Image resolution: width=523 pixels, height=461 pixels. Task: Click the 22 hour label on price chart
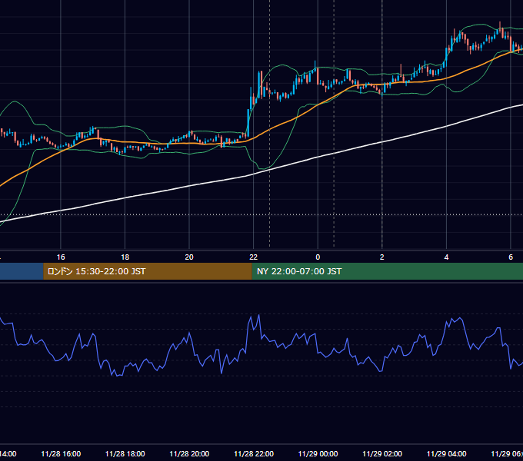pyautogui.click(x=254, y=257)
